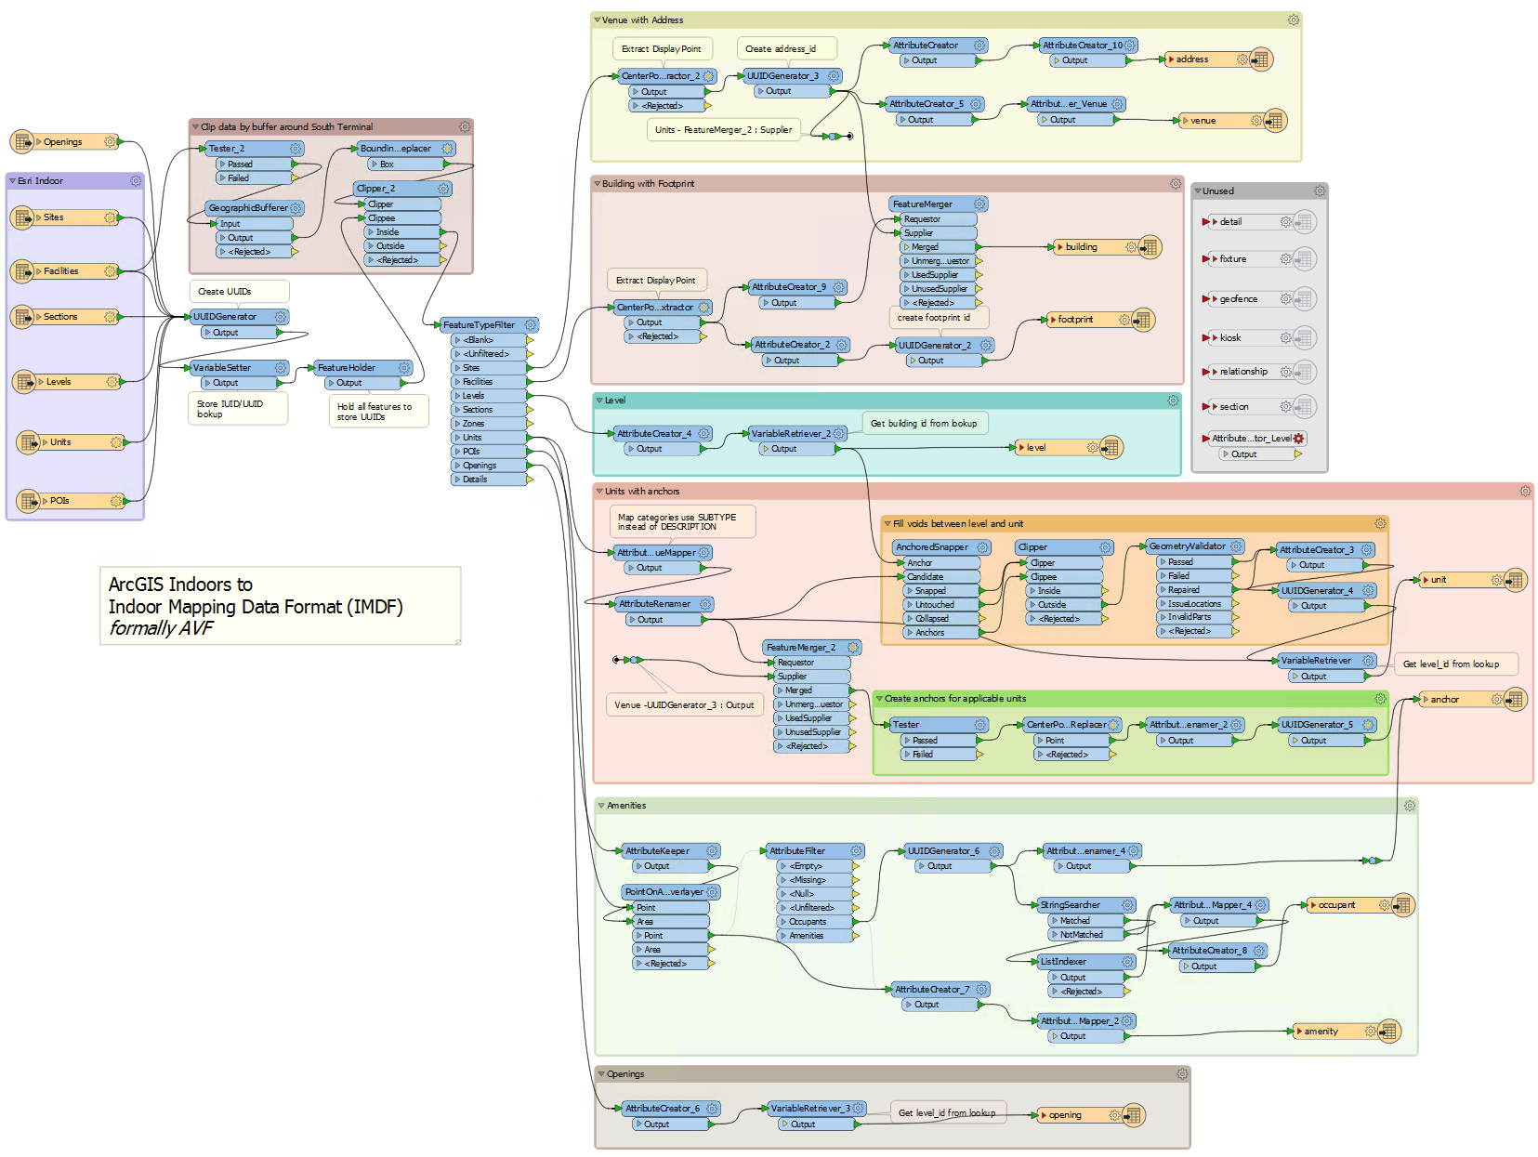Select the CenterPo...xtractor_2 transformer
Screen dimensions: 1538x1157
point(665,76)
